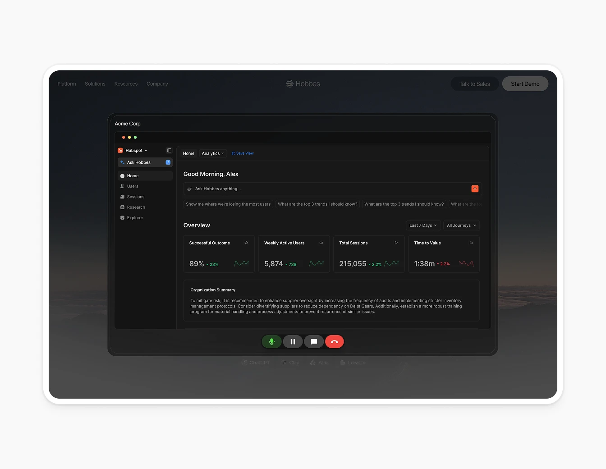Mute the microphone in the call controls
The image size is (606, 469).
click(271, 341)
